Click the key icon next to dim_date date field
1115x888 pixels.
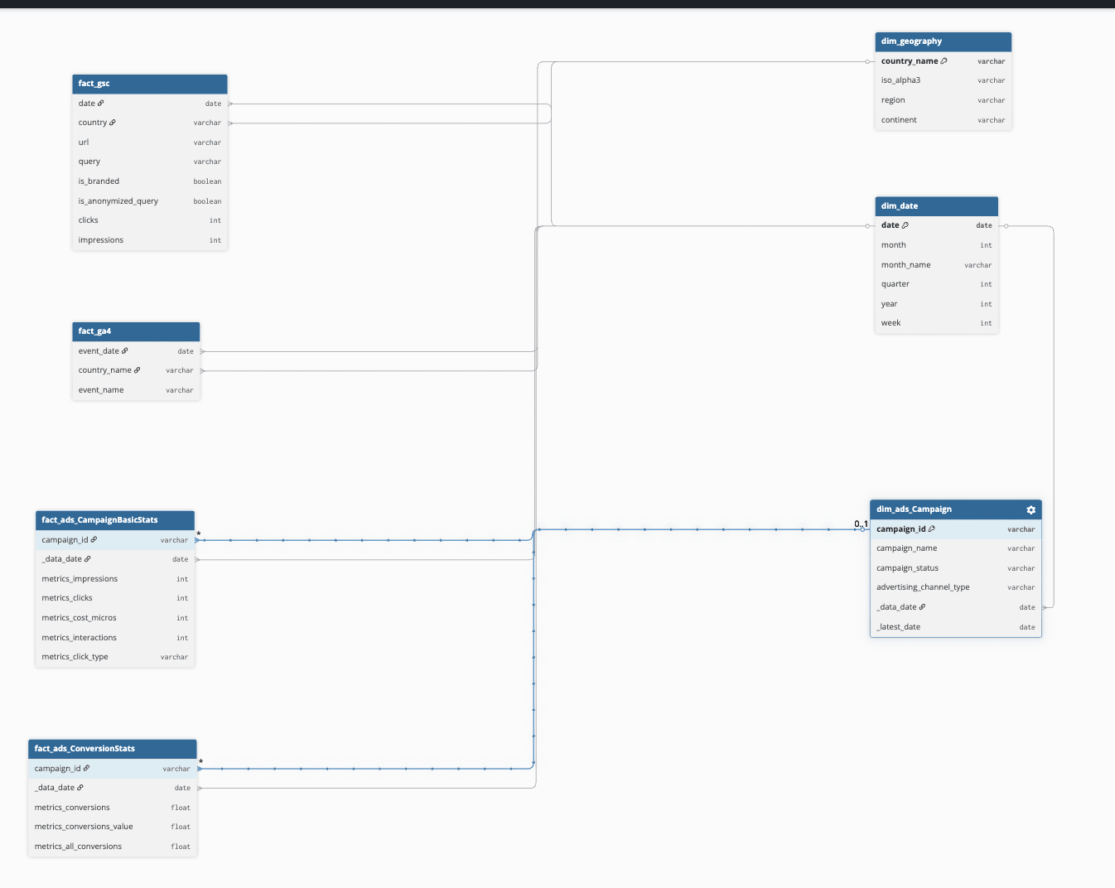905,225
